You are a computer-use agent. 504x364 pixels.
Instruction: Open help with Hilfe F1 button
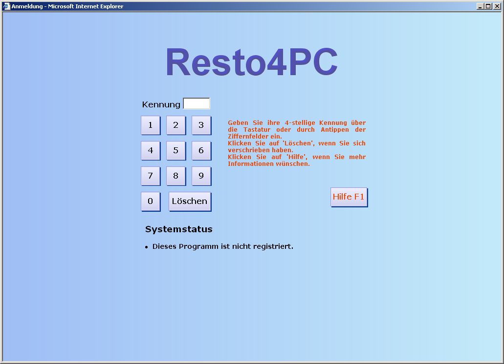click(x=349, y=197)
